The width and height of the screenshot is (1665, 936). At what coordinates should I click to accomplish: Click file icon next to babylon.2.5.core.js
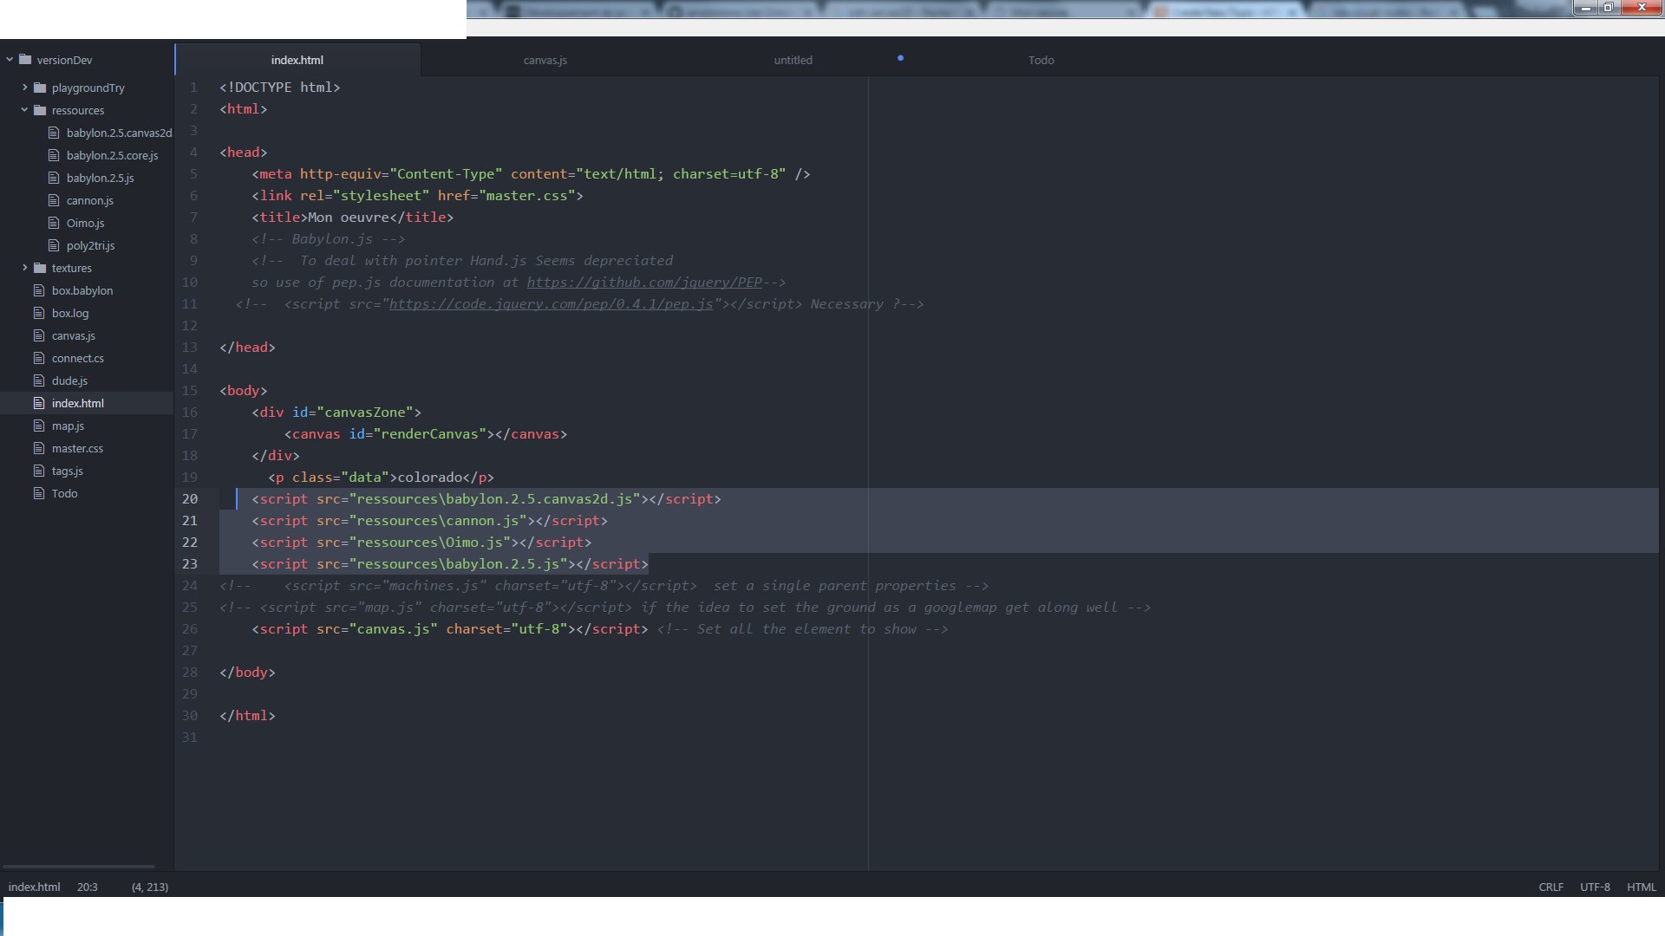coord(54,155)
